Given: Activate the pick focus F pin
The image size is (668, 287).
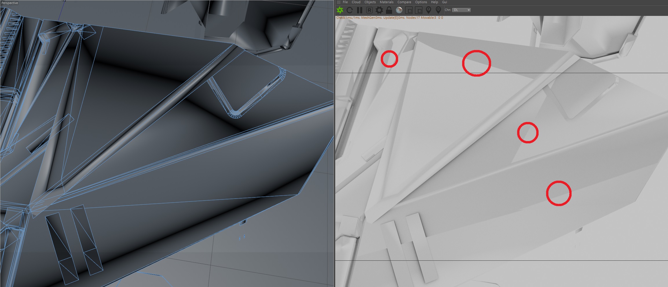Looking at the screenshot, I should tap(429, 10).
